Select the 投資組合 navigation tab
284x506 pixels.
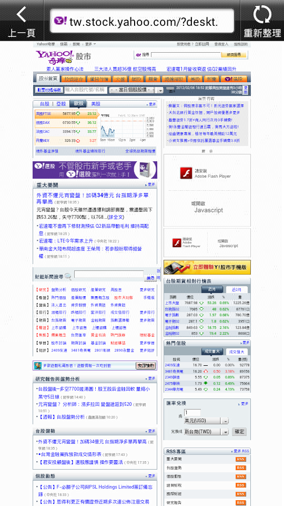tap(74, 79)
